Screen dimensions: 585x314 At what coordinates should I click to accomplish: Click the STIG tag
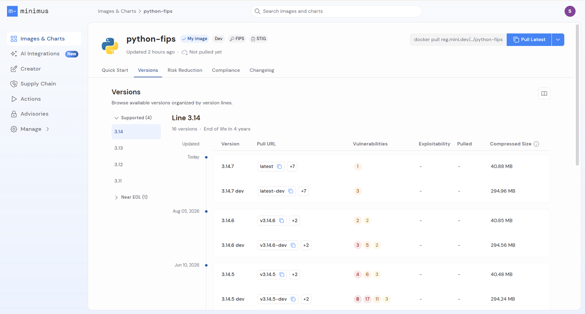(259, 39)
